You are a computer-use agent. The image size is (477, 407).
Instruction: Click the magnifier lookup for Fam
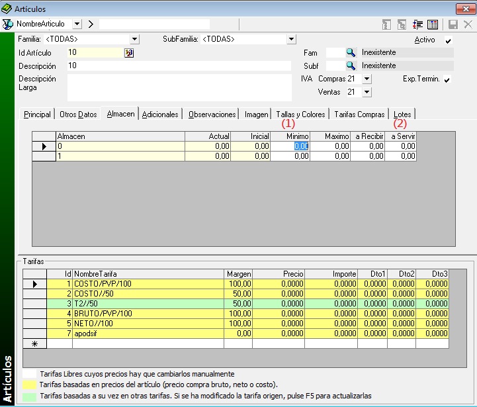tap(351, 53)
